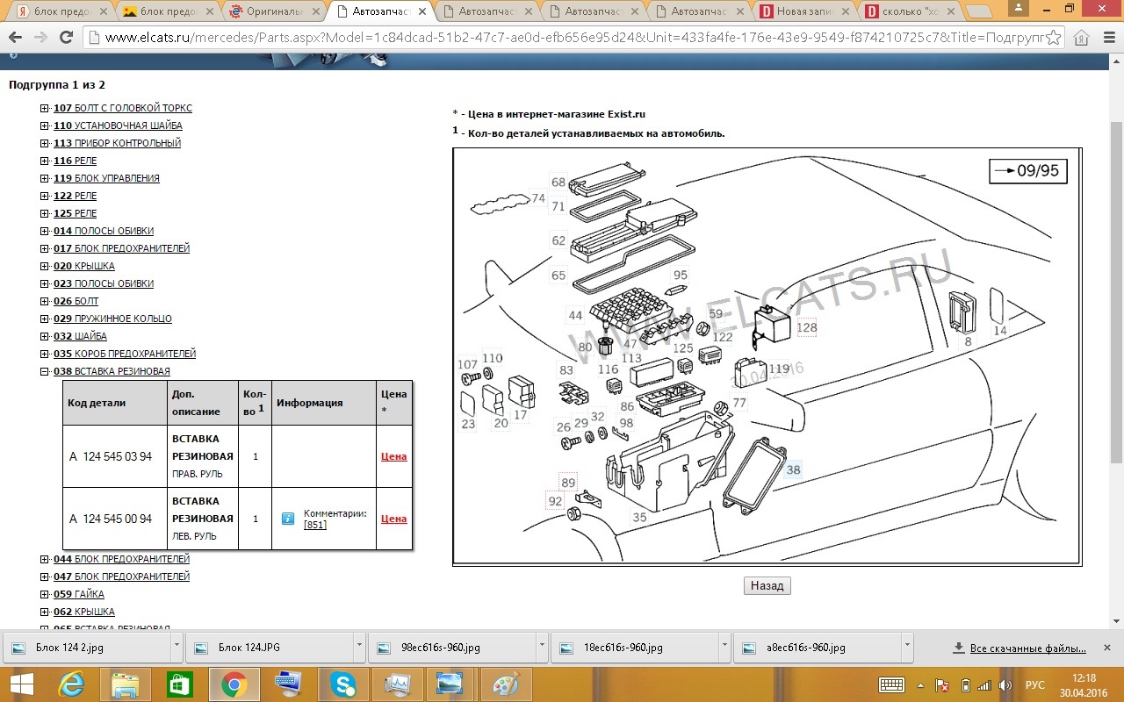Open Цена link for A 124 545 03 94
The image size is (1124, 702).
(x=393, y=456)
